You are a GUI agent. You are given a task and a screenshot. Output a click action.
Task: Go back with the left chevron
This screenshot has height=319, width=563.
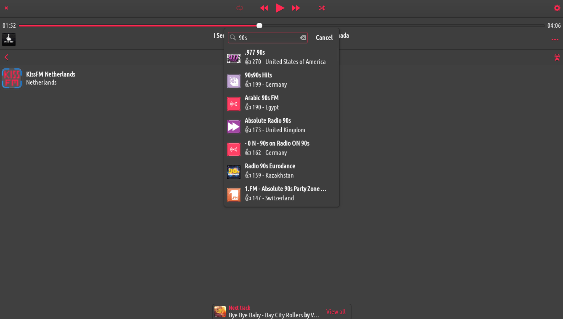coord(6,57)
